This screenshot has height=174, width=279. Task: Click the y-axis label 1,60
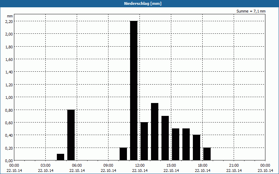coord(9,59)
